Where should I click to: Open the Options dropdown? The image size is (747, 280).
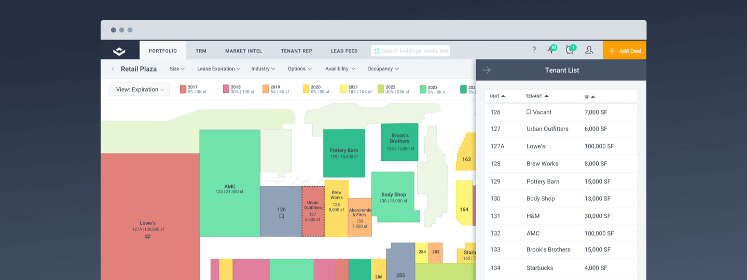[x=300, y=69]
